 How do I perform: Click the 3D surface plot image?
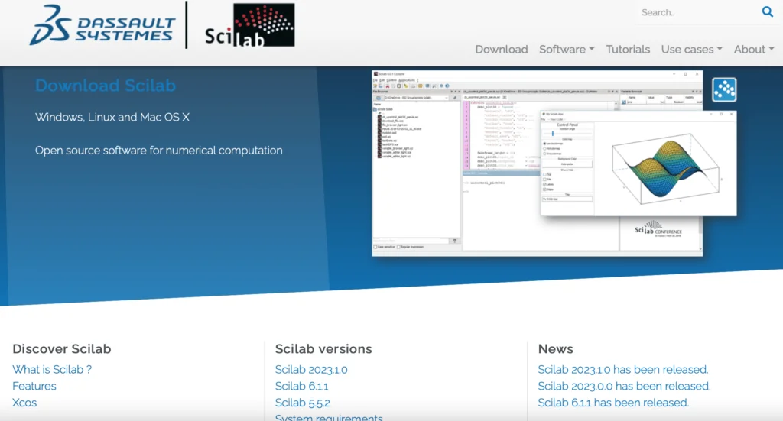(x=667, y=169)
